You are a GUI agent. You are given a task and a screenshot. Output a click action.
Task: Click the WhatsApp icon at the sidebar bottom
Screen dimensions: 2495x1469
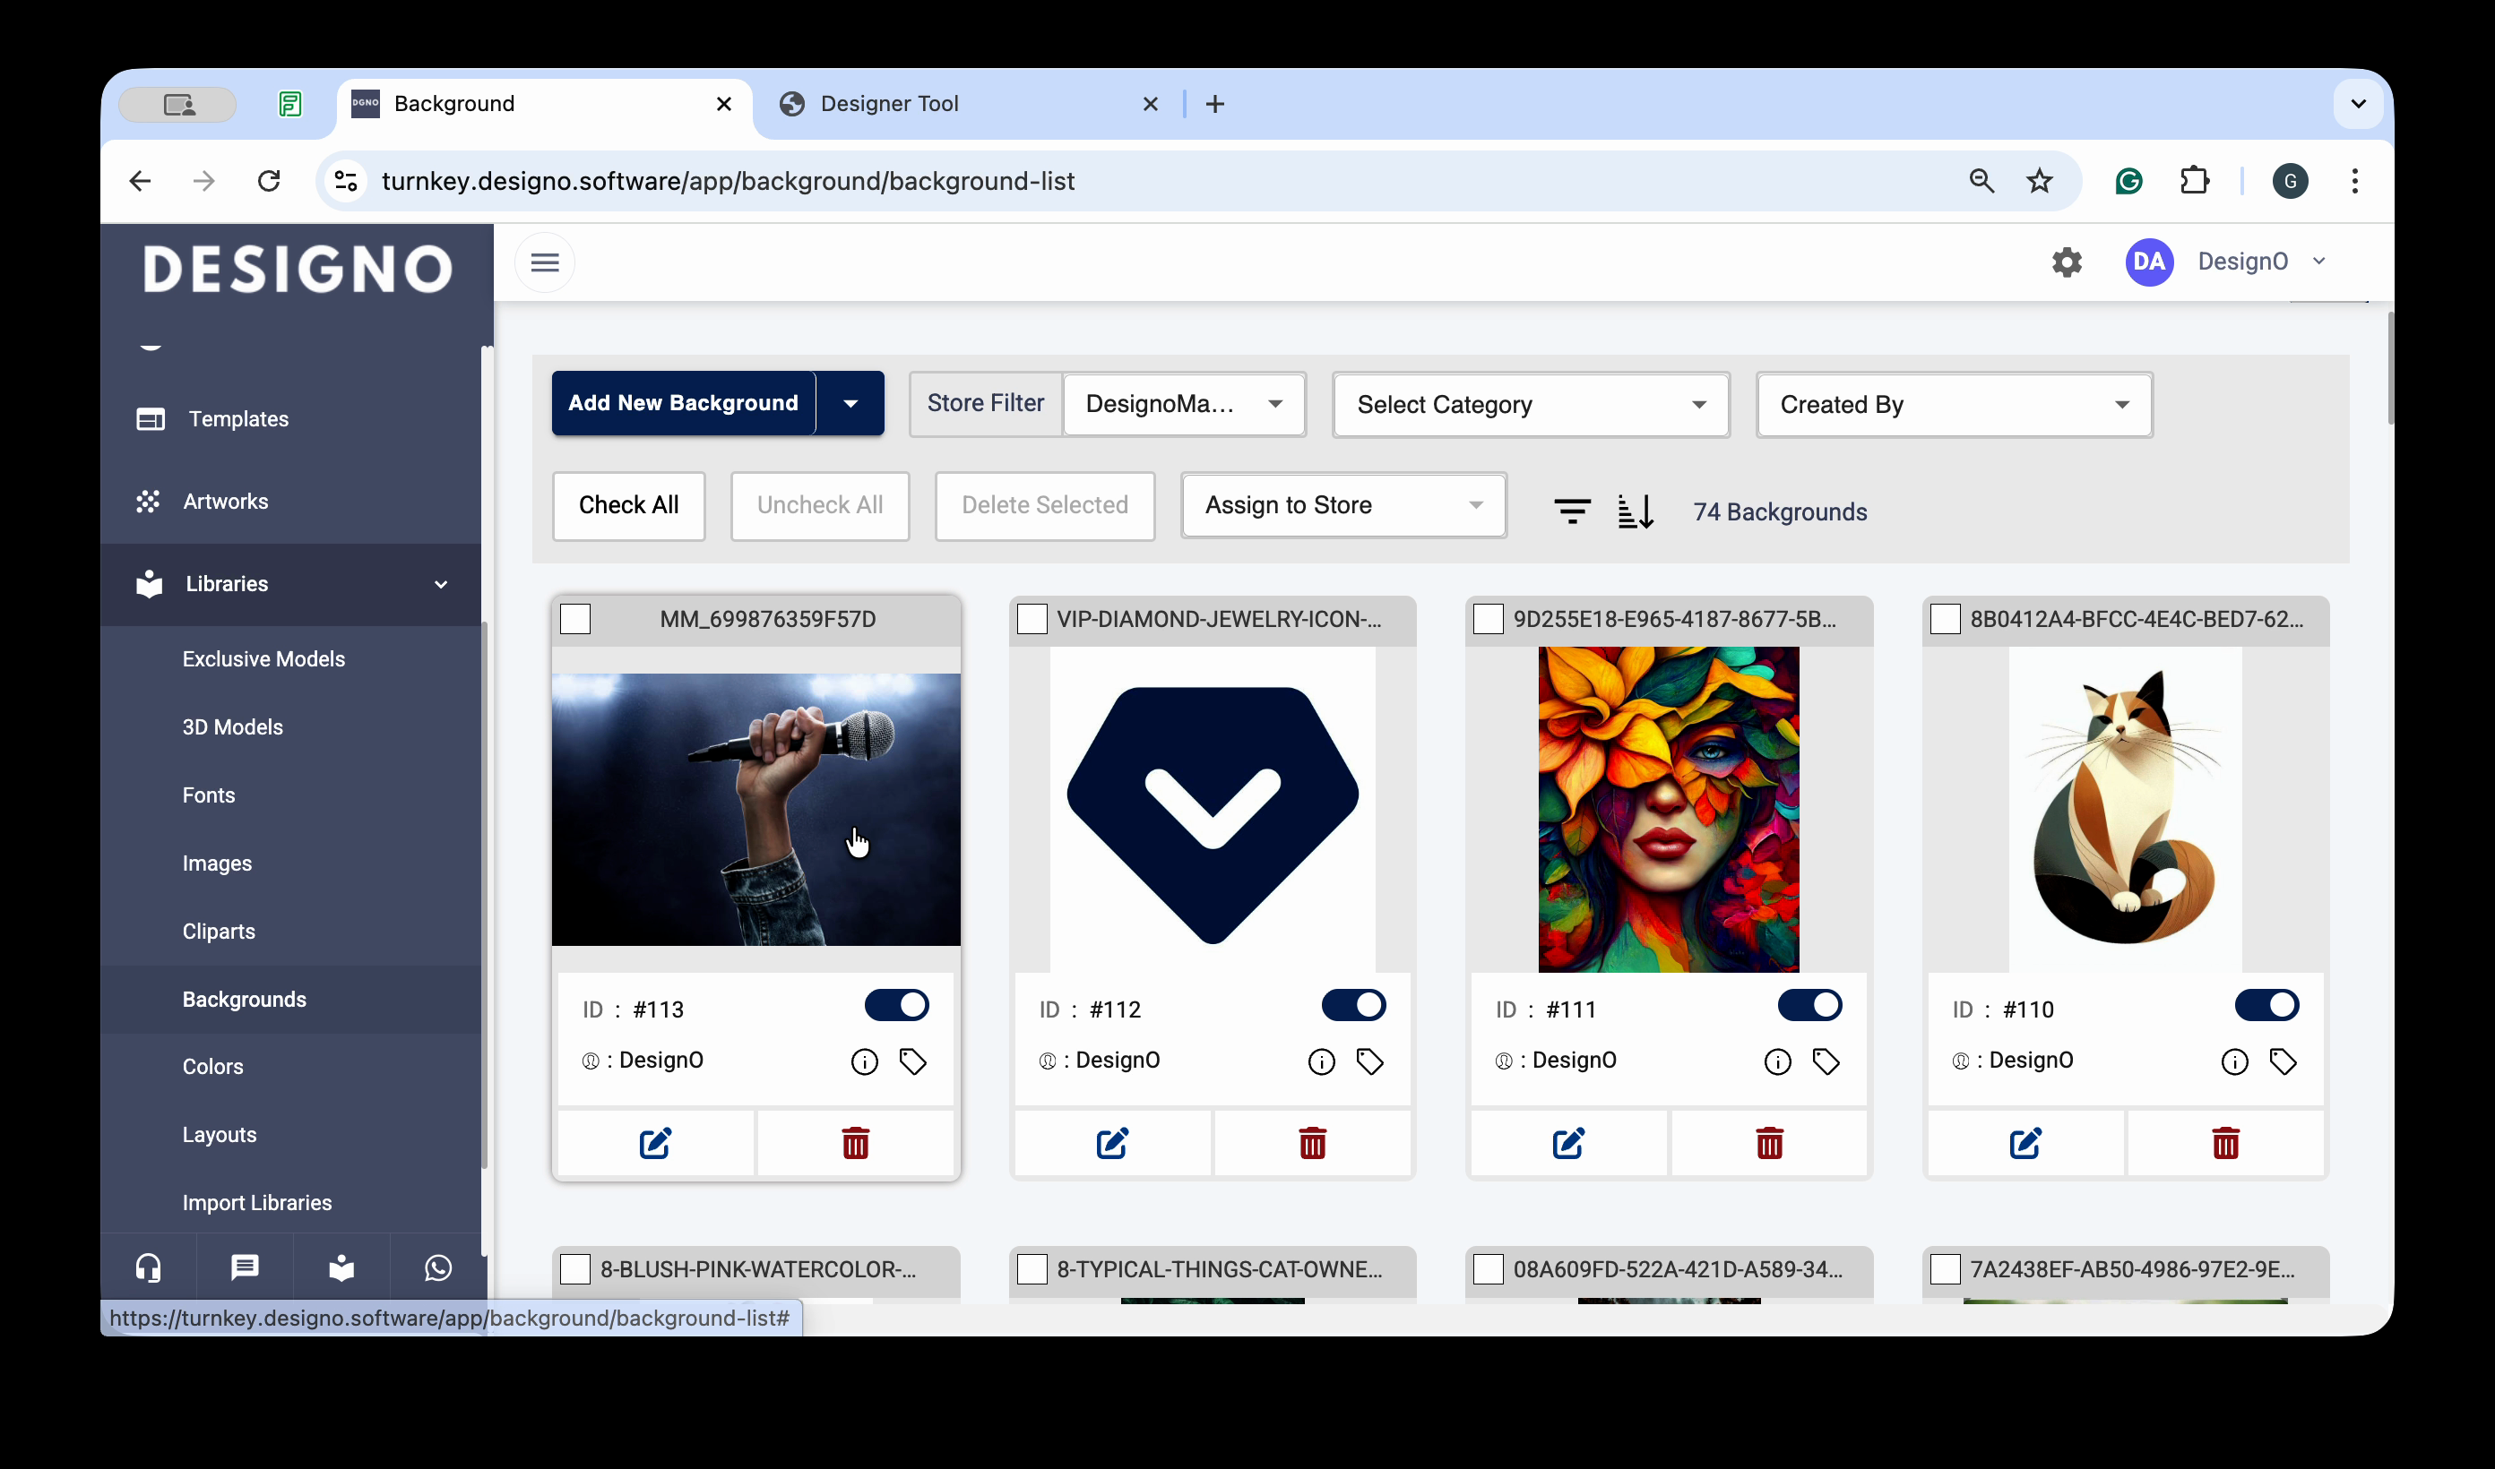tap(437, 1267)
